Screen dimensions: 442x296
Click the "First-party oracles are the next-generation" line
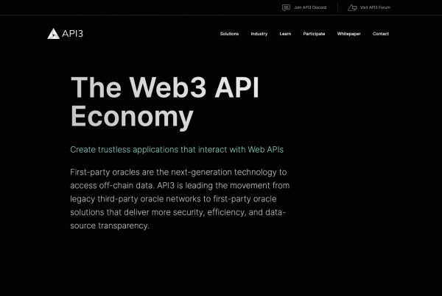pyautogui.click(x=178, y=171)
